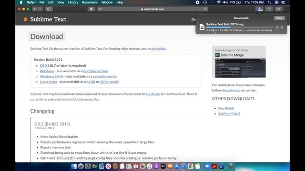305x171 pixels.
Task: Open the Edit menu
Action: (x=51, y=2)
